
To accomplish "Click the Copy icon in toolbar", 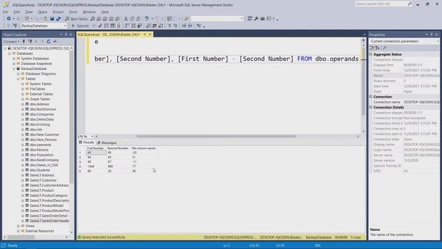I will click(x=132, y=19).
